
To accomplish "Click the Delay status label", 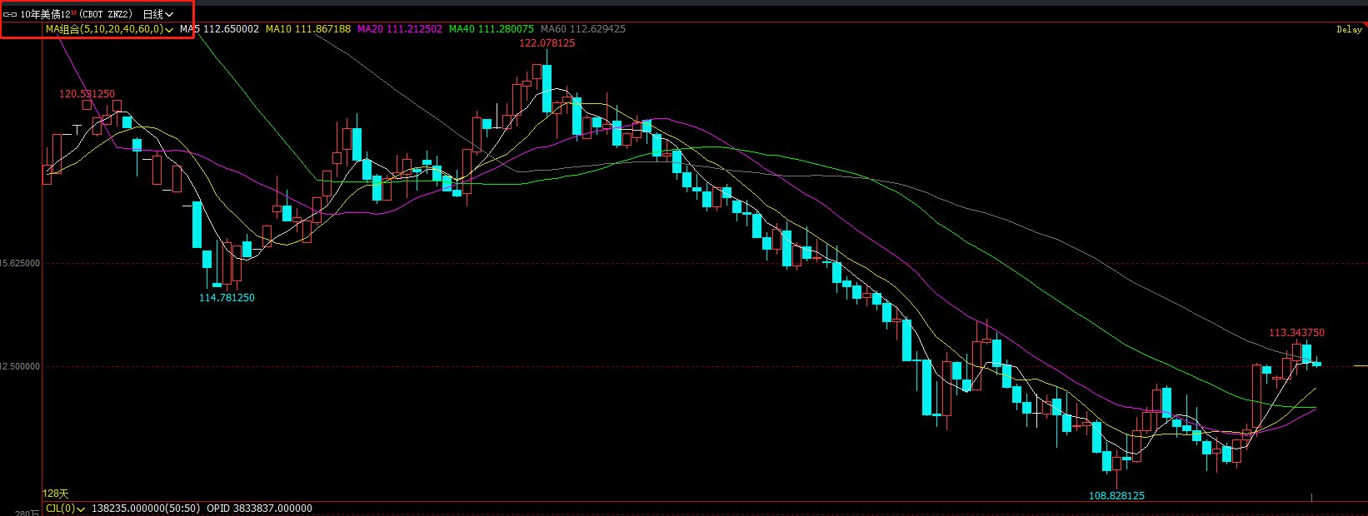I will (1349, 29).
